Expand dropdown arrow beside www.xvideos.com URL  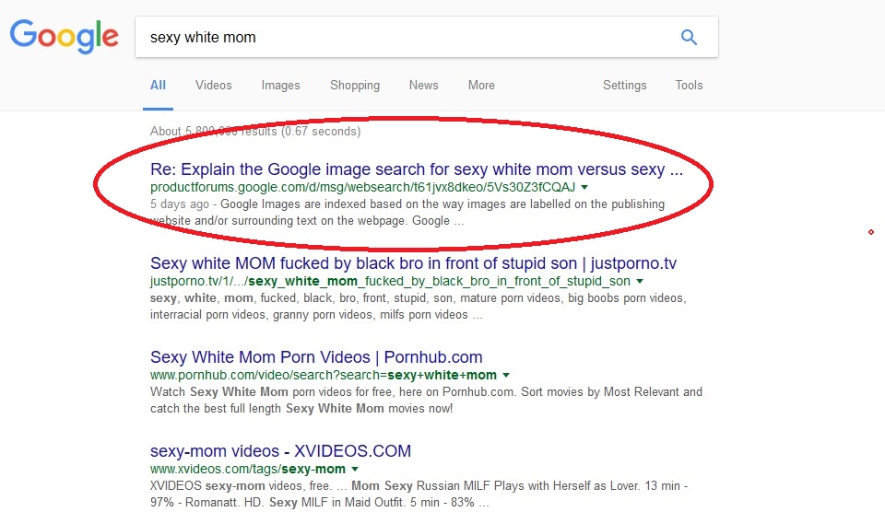pos(355,469)
